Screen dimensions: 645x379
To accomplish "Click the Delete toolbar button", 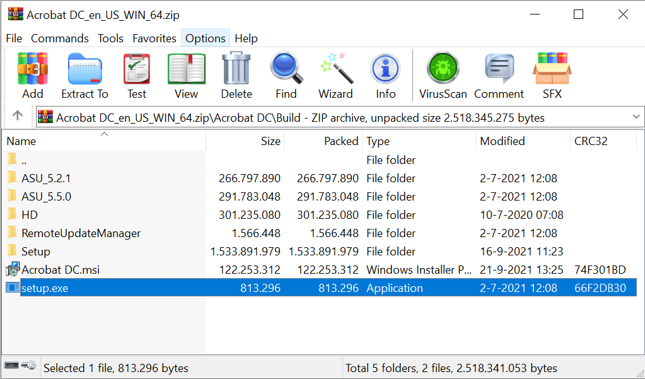I will (x=236, y=75).
